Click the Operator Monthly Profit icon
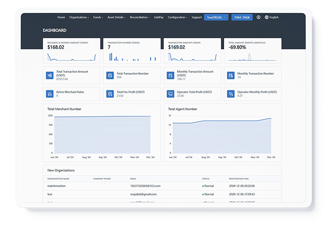Viewport: 334px width, 228px height. pos(231,94)
